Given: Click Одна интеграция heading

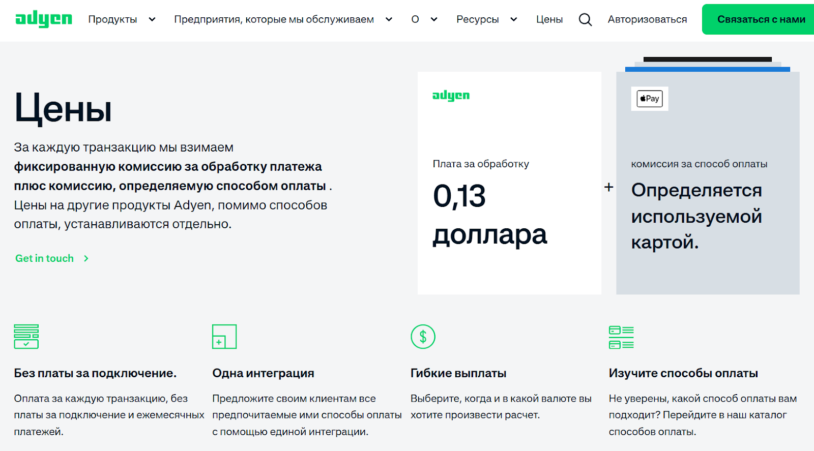Looking at the screenshot, I should coord(263,373).
